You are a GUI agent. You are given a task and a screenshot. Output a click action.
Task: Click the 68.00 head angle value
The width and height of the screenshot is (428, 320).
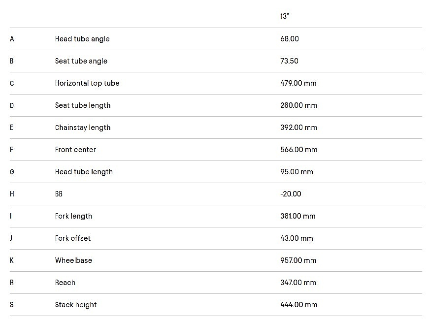coord(290,39)
